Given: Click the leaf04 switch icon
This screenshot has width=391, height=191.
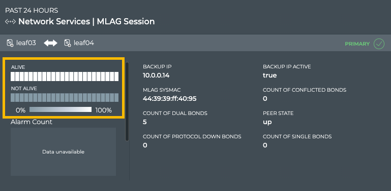Looking at the screenshot, I should pos(68,43).
